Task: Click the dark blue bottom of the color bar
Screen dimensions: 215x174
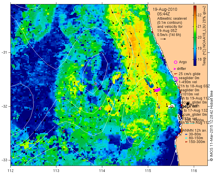Action: pyautogui.click(x=195, y=65)
